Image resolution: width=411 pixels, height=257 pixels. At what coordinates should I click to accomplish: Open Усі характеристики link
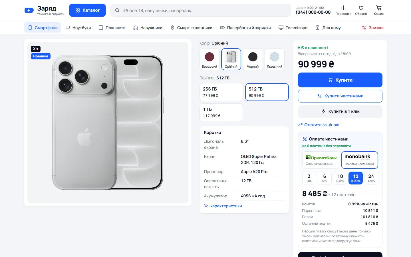223,206
